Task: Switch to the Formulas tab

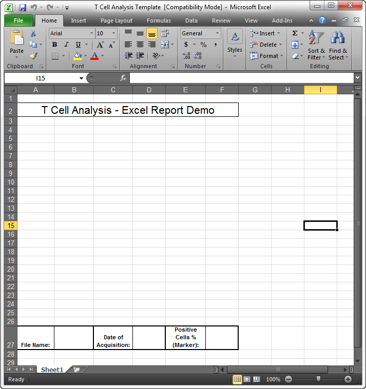Action: (159, 21)
